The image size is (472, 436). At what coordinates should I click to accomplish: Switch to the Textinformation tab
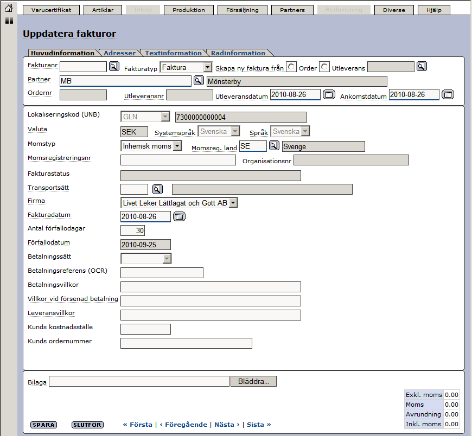click(174, 53)
